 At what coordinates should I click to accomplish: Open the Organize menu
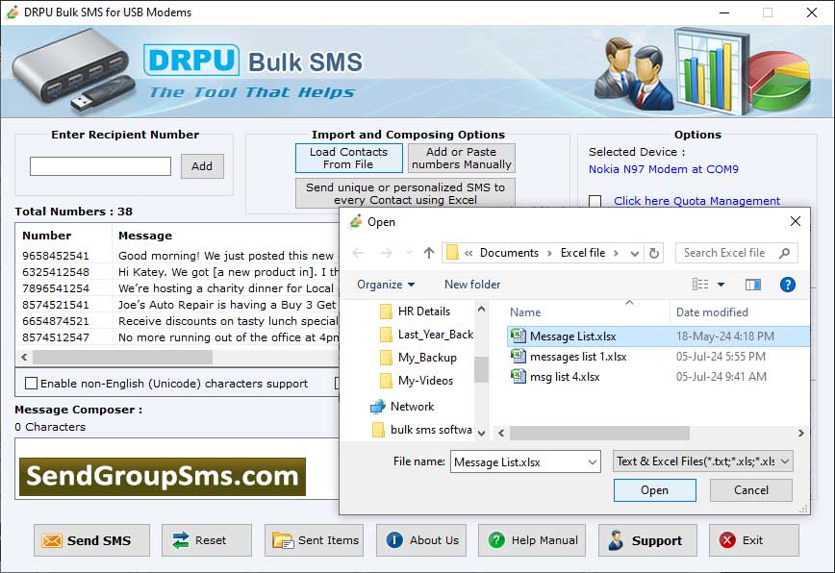point(383,285)
